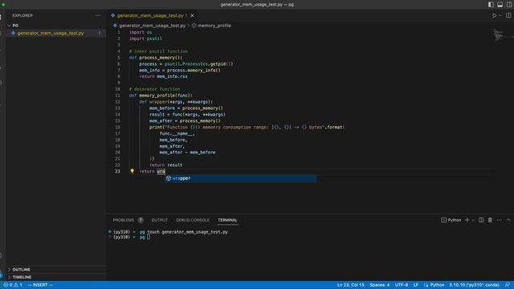The image size is (514, 289).
Task: Choose interpreter 3.10.10 ('py310': conda)
Action: click(474, 285)
